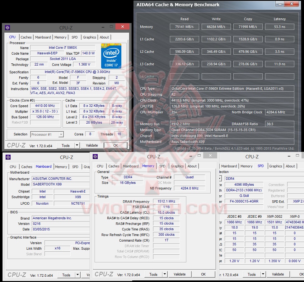Click the North Bridge Clock value 4284.6 MHz
The width and height of the screenshot is (304, 282).
[x=279, y=112]
